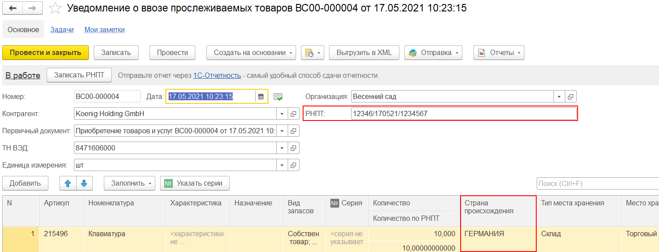The width and height of the screenshot is (659, 252).
Task: Click Выгрузить в XML
Action: point(364,53)
